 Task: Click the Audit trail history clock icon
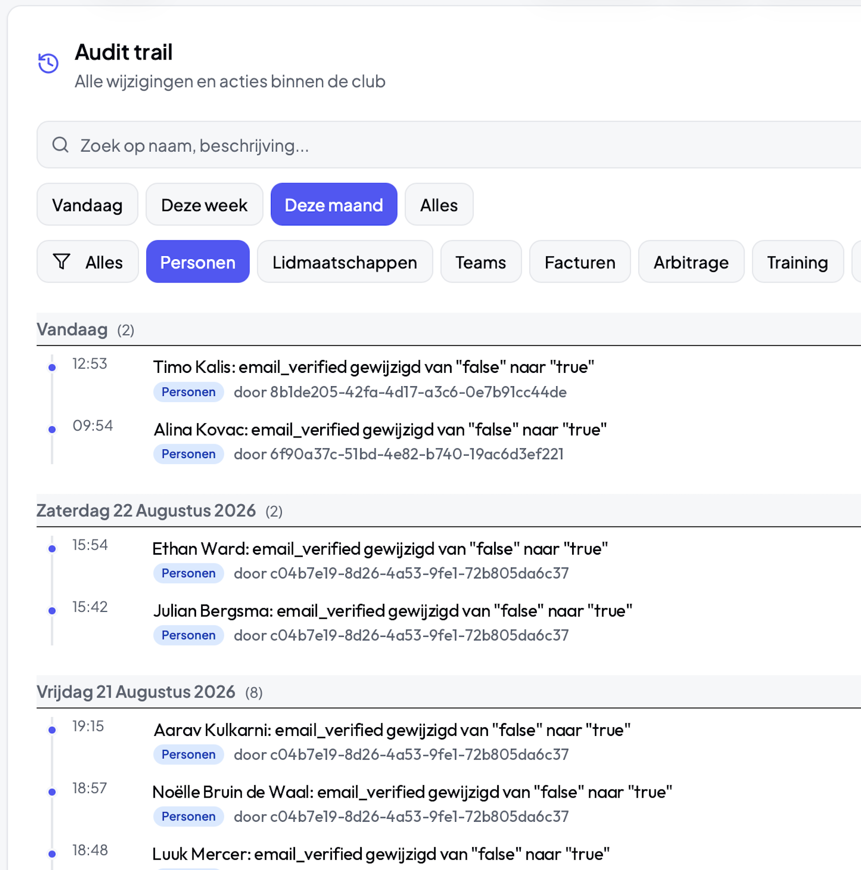(49, 63)
